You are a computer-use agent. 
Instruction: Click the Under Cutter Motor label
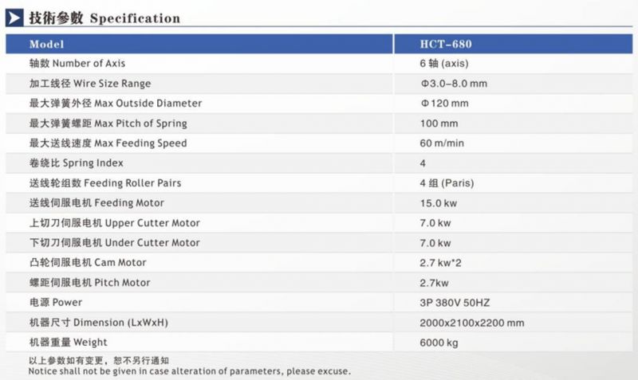(115, 243)
